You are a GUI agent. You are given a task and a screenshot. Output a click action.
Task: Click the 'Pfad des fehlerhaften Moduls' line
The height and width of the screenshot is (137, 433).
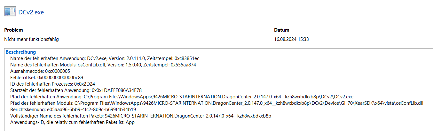tap(217, 103)
